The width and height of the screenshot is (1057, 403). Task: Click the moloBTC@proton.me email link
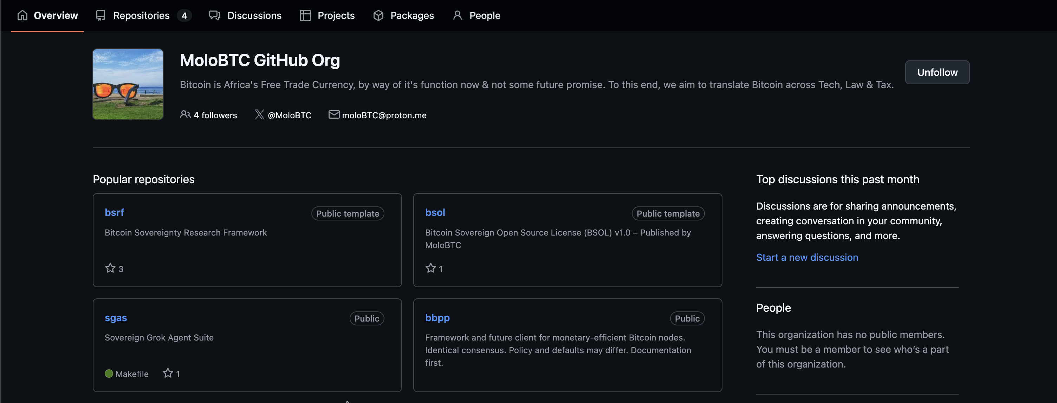pos(384,115)
